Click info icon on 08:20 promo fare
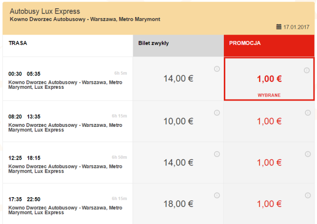 click(x=308, y=113)
